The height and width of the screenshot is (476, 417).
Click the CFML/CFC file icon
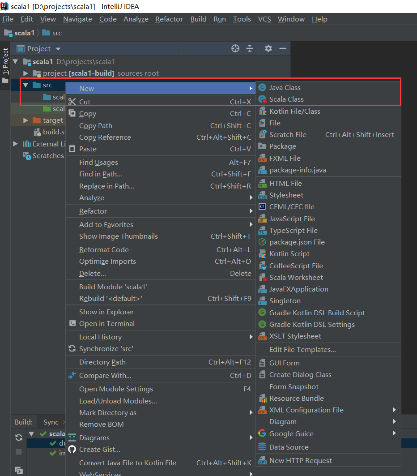coord(262,207)
